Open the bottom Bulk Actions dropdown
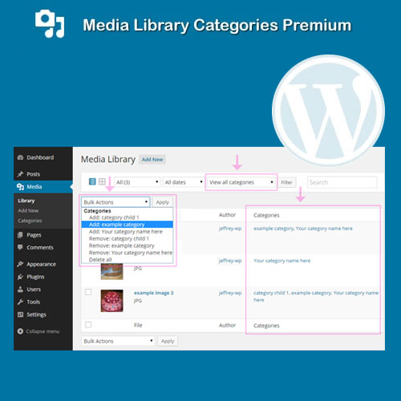The width and height of the screenshot is (401, 401). (118, 341)
